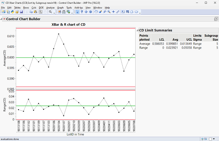Screen dimensions: 219x141
Task: Click the Range Avg value 0.023921
Action: (172, 48)
